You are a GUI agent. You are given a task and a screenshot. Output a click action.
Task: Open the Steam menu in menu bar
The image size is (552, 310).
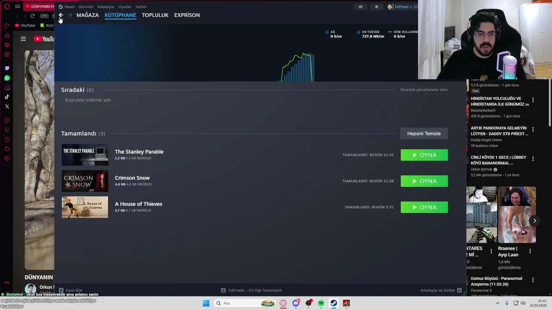click(69, 7)
